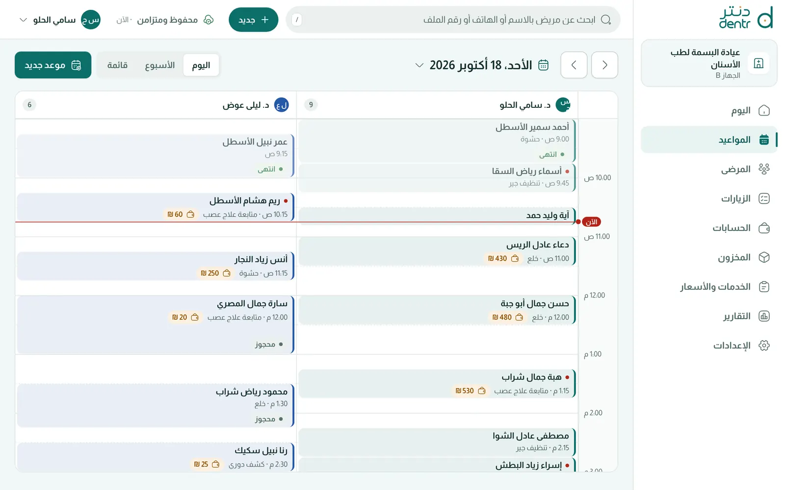Open ريم هشام الأسطل appointment
785x490 pixels.
[x=156, y=207]
